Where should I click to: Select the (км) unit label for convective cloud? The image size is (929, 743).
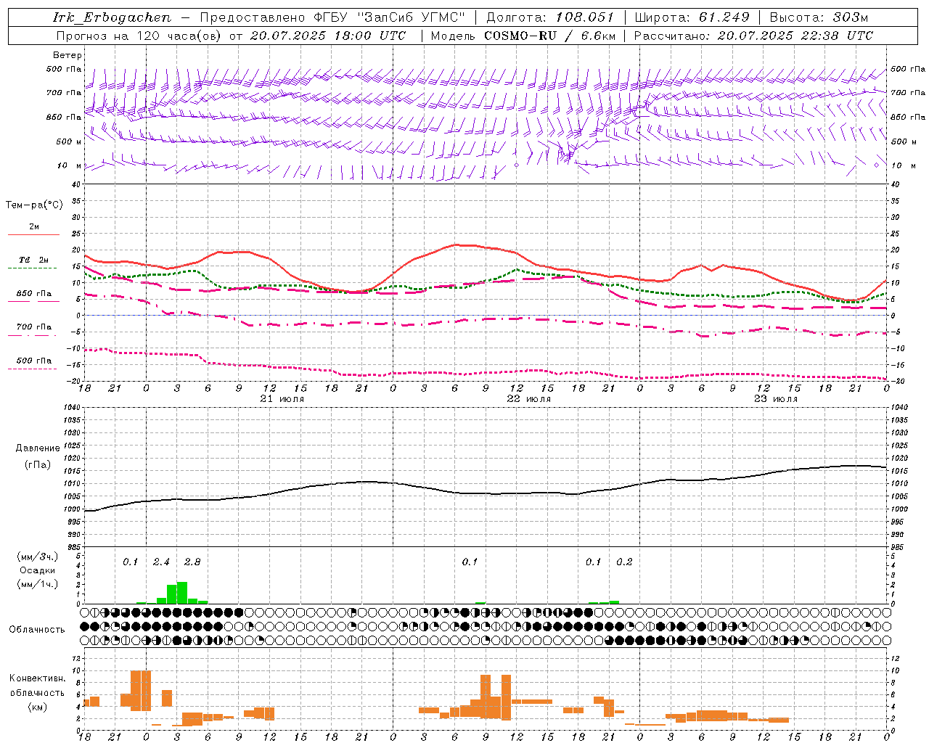(x=37, y=706)
